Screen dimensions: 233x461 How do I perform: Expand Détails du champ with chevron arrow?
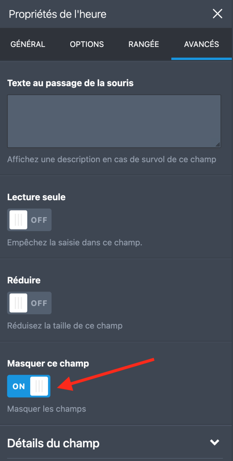(214, 443)
